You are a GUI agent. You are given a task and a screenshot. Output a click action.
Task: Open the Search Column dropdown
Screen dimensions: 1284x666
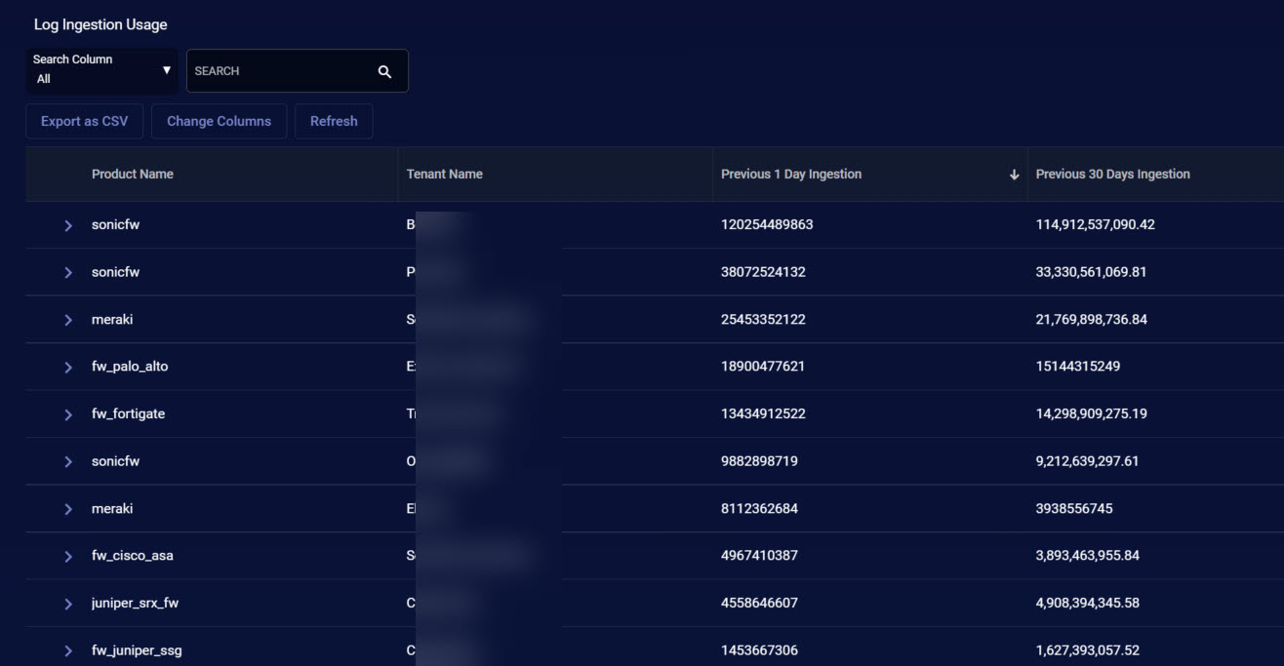coord(101,70)
